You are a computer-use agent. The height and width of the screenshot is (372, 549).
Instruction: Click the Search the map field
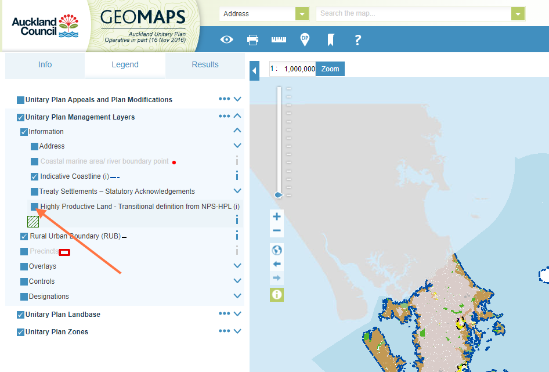414,14
